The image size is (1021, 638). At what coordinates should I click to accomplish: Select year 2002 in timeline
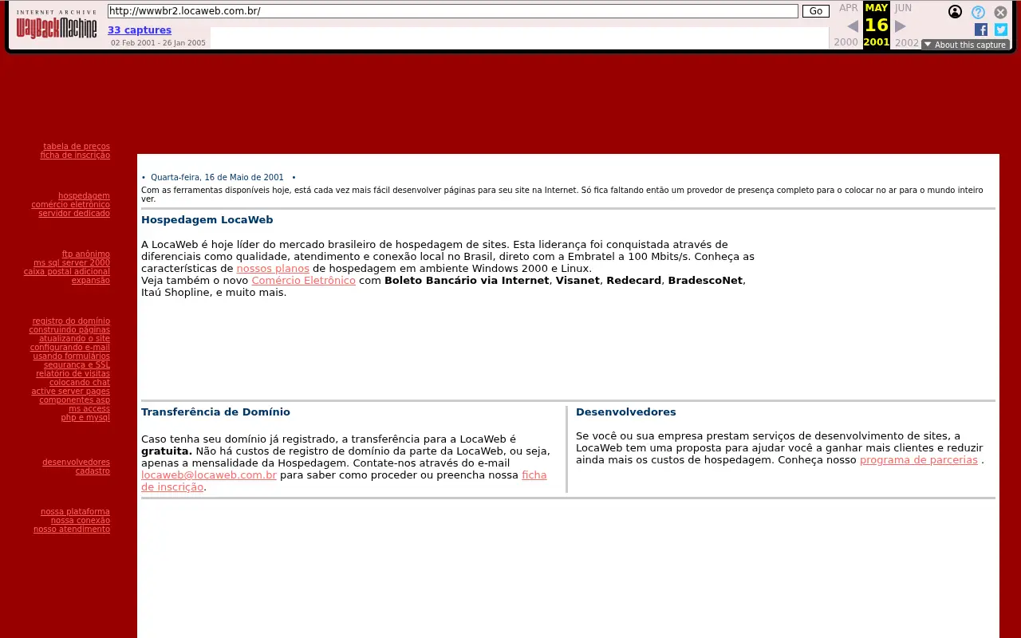907,42
